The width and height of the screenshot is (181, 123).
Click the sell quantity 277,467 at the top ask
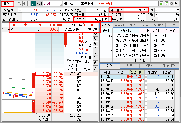point(76,74)
